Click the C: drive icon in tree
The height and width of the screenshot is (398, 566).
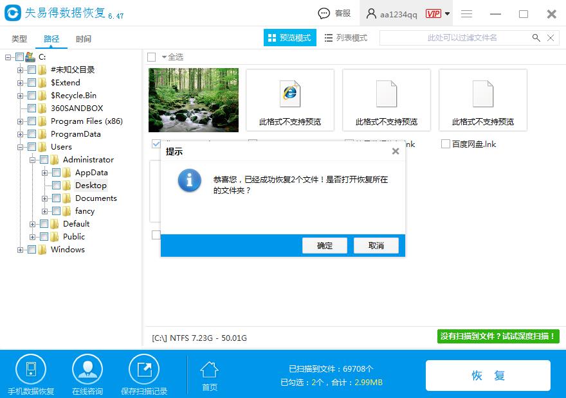(30, 57)
